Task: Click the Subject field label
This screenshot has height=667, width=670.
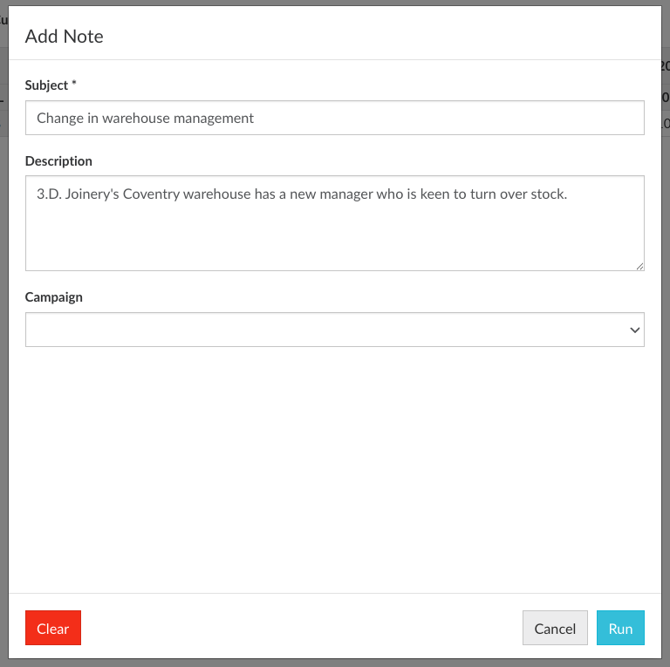Action: click(46, 85)
